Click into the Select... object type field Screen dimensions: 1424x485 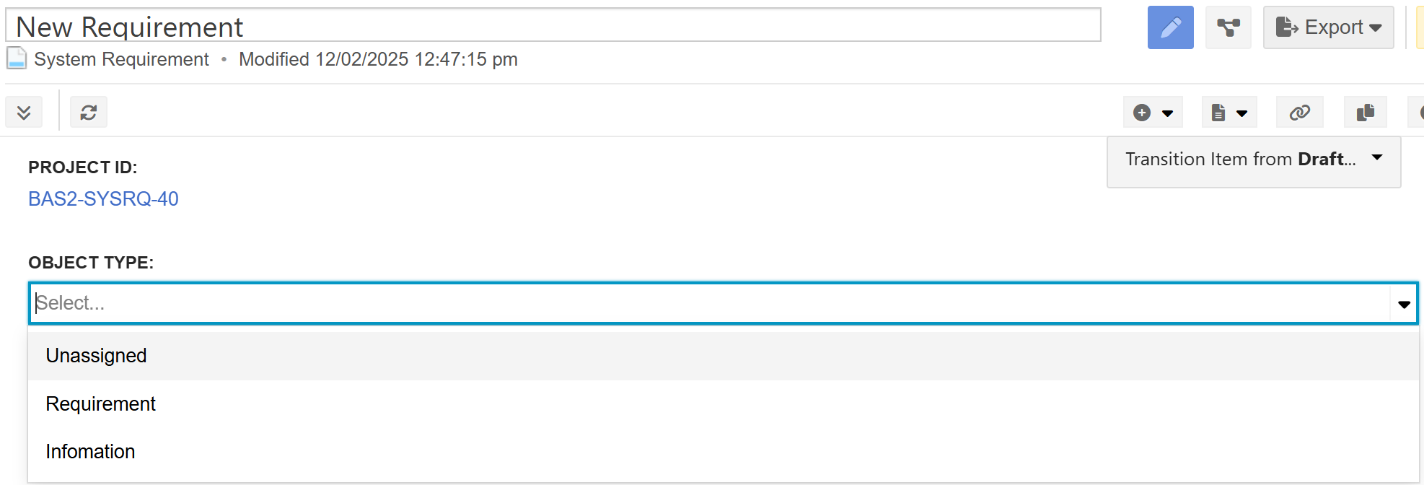pos(710,303)
